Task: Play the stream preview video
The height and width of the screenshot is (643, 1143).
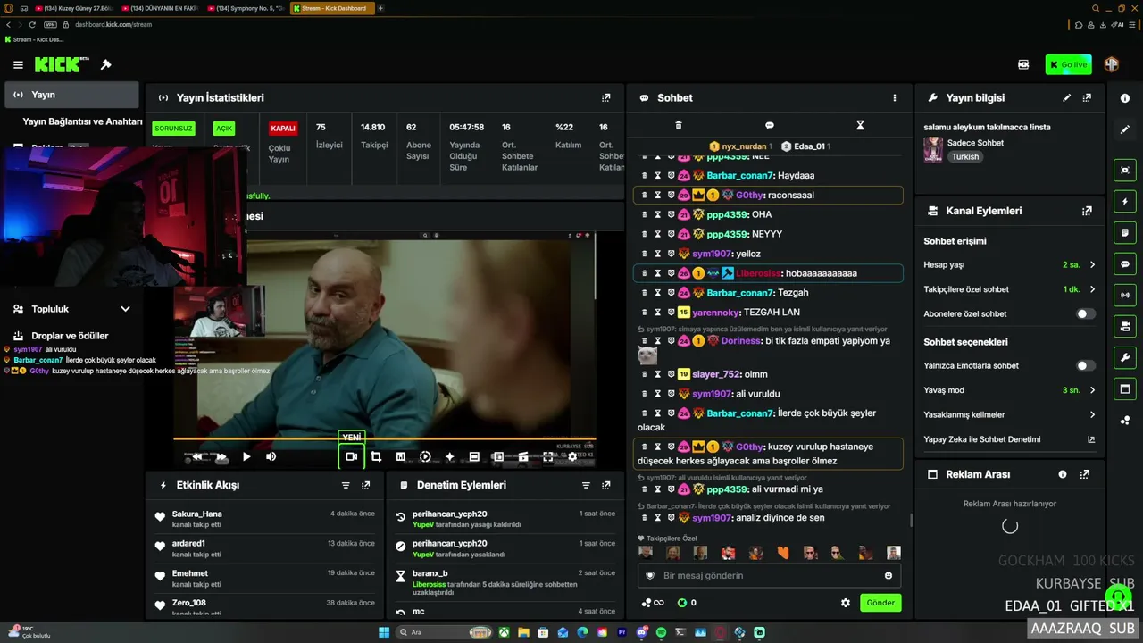Action: pos(246,457)
